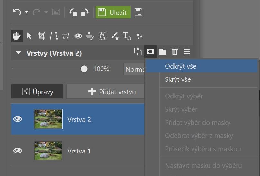The width and height of the screenshot is (260, 176).
Task: Click the Vrstva 2 layer thumbnail
Action: 48,119
